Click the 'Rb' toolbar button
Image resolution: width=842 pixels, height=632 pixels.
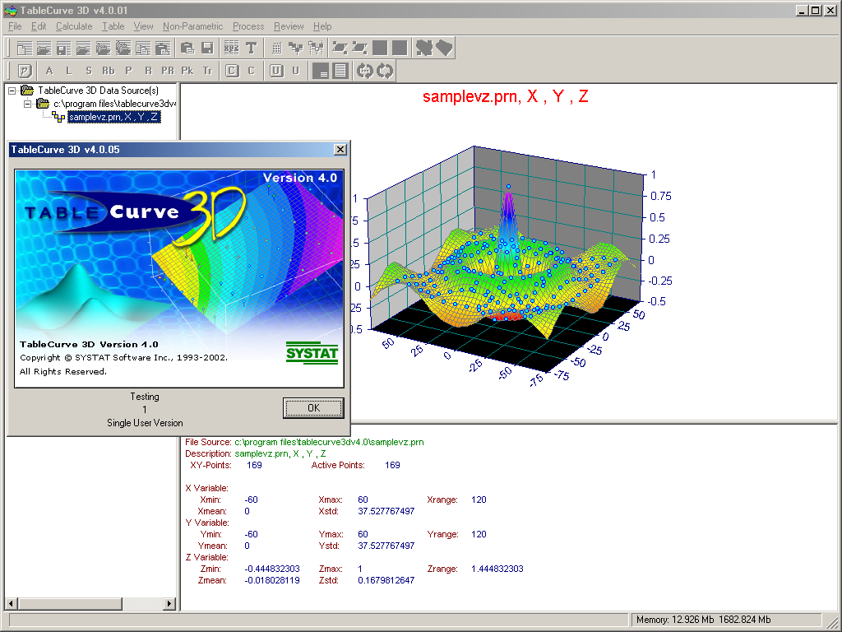tap(109, 71)
